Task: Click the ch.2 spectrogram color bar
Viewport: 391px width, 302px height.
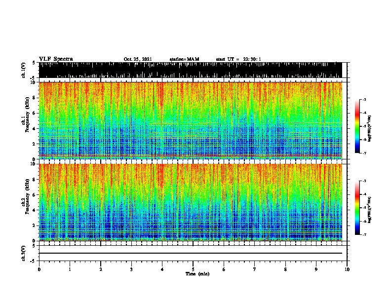Action: 357,208
